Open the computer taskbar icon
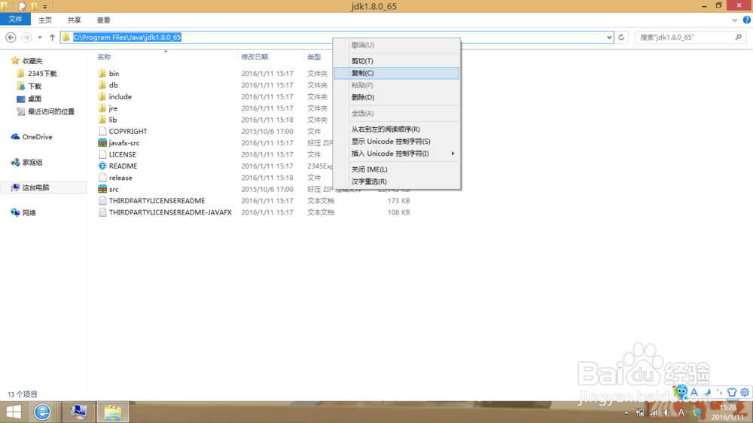 [x=79, y=412]
